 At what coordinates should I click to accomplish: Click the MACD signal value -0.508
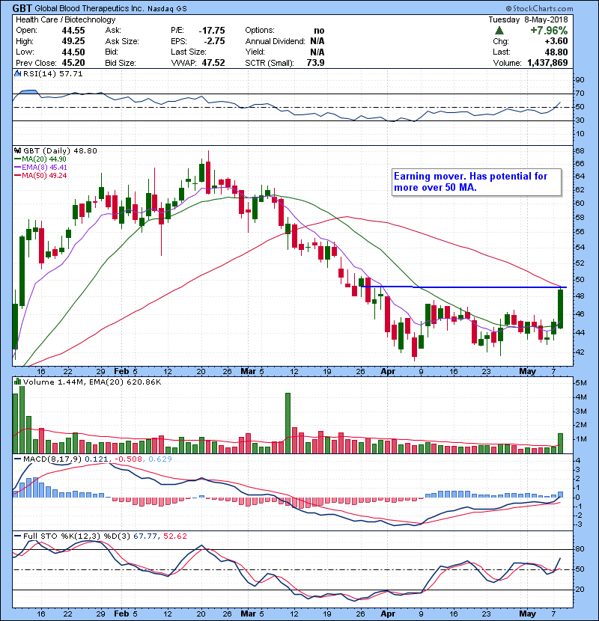129,459
